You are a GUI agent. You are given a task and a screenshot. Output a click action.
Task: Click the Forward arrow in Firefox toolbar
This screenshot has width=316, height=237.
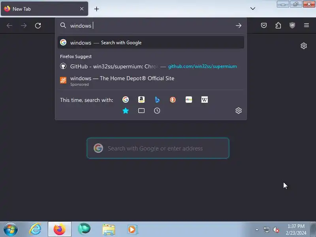coord(24,26)
